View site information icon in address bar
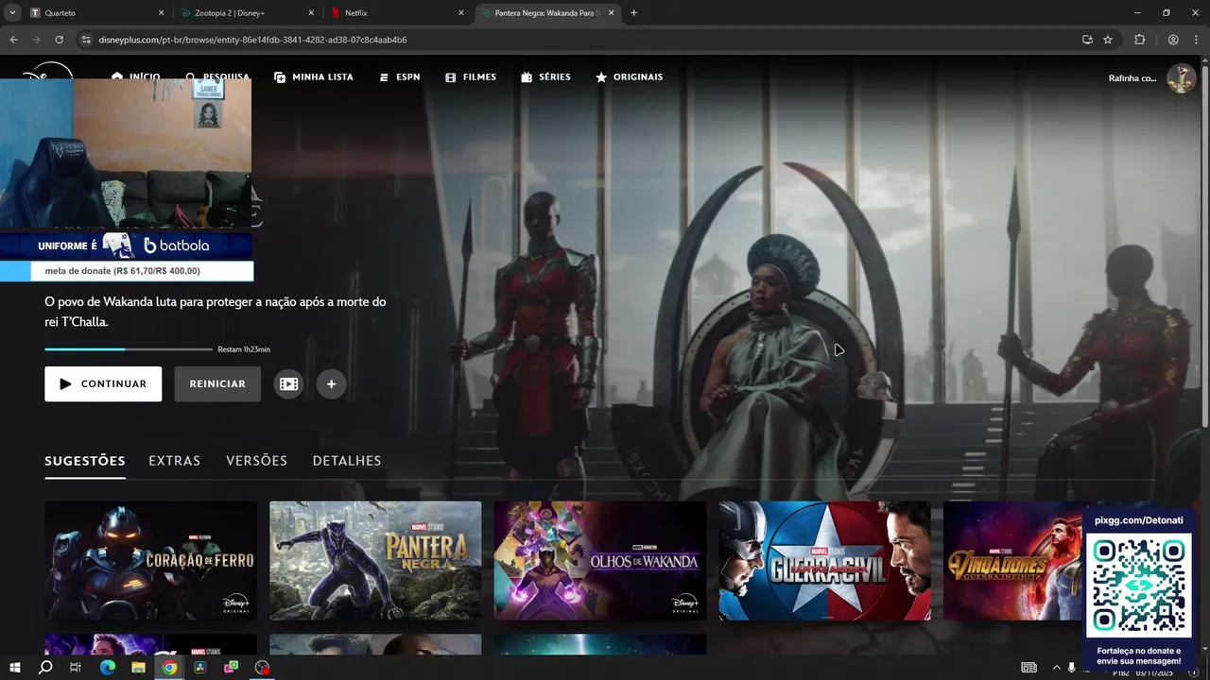Image resolution: width=1210 pixels, height=680 pixels. (87, 40)
